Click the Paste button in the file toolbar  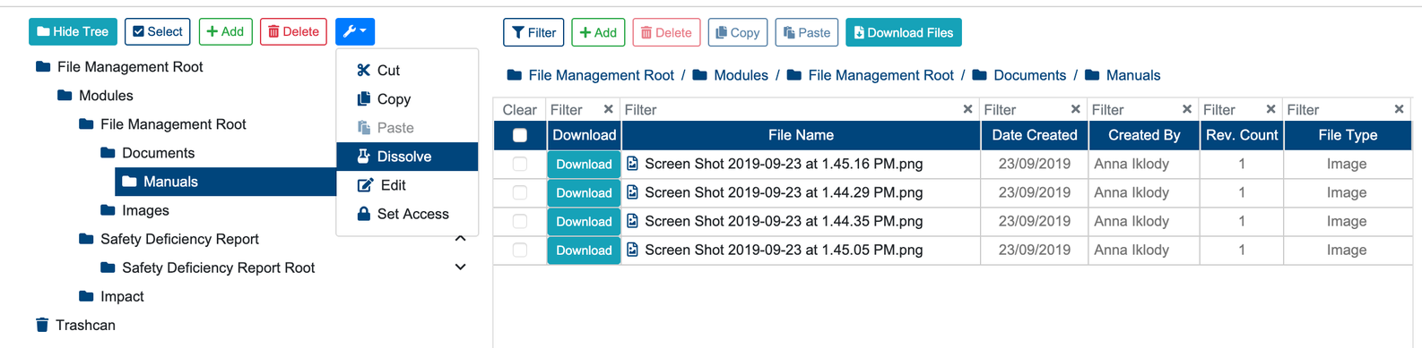click(807, 32)
